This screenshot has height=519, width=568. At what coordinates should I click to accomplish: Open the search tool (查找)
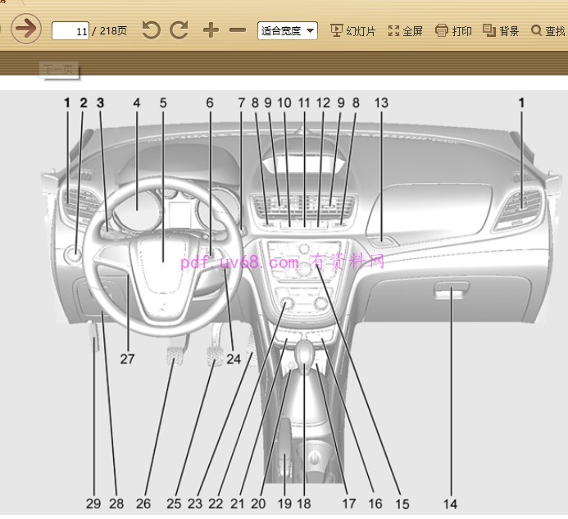click(x=548, y=30)
